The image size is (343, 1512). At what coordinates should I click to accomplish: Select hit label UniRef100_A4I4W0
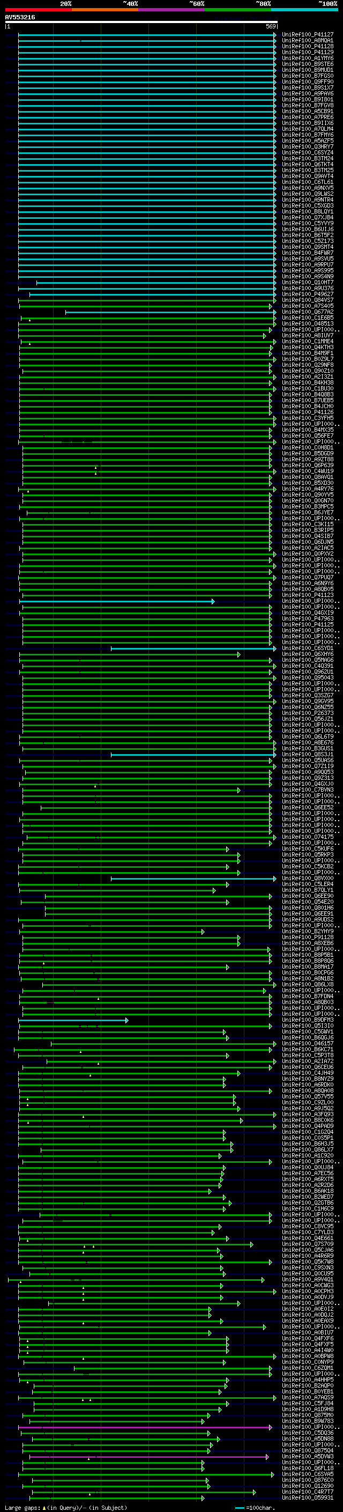tap(308, 1350)
